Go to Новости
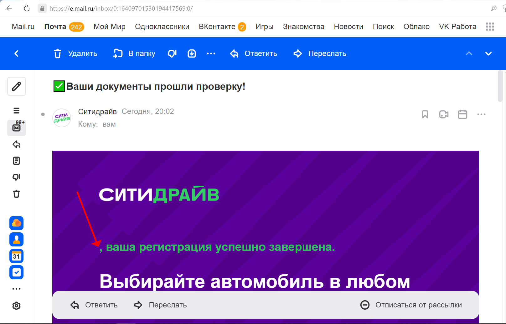506x324 pixels. 349,27
